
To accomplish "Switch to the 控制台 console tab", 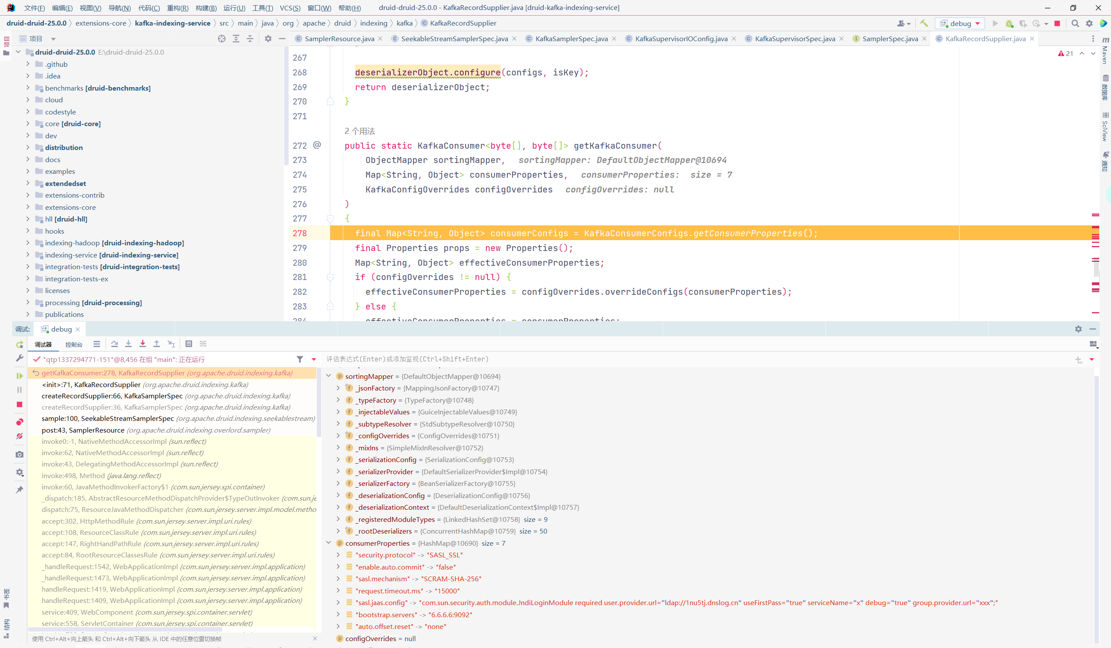I will pos(74,345).
